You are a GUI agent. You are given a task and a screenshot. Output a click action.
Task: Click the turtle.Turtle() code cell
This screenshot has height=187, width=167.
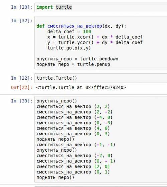101,78
